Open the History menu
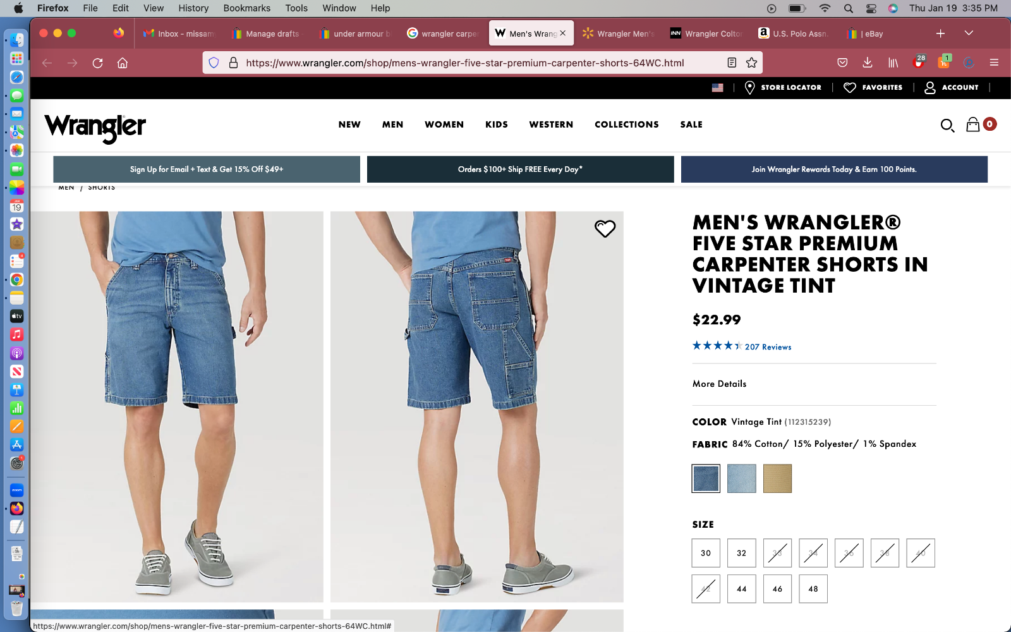Screen dimensions: 1011x632 [193, 8]
